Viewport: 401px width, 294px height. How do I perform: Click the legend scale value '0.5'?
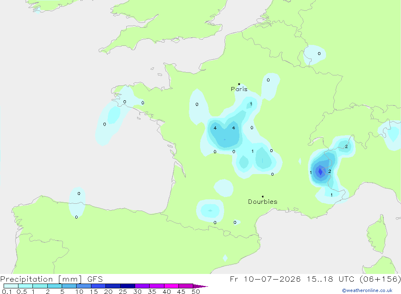tap(22, 292)
